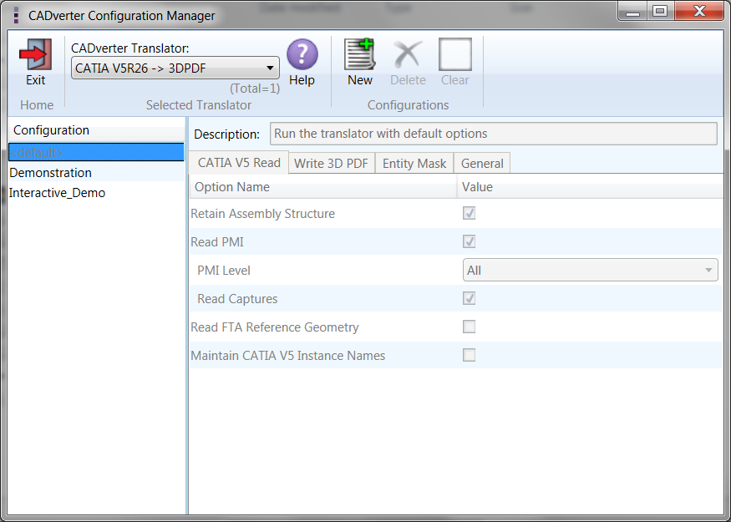
Task: Open the Entity Mask tab
Action: (x=414, y=163)
